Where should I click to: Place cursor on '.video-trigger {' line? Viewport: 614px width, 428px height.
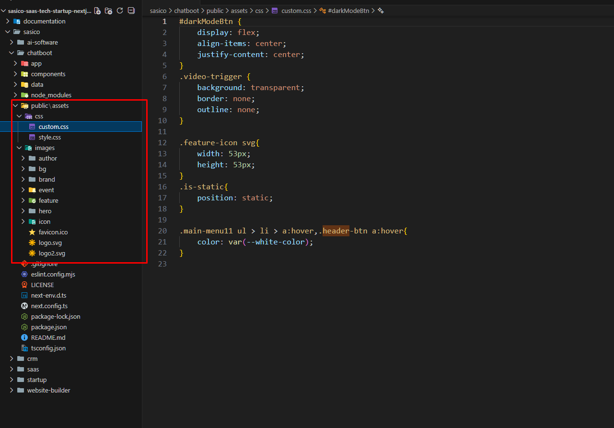point(215,77)
